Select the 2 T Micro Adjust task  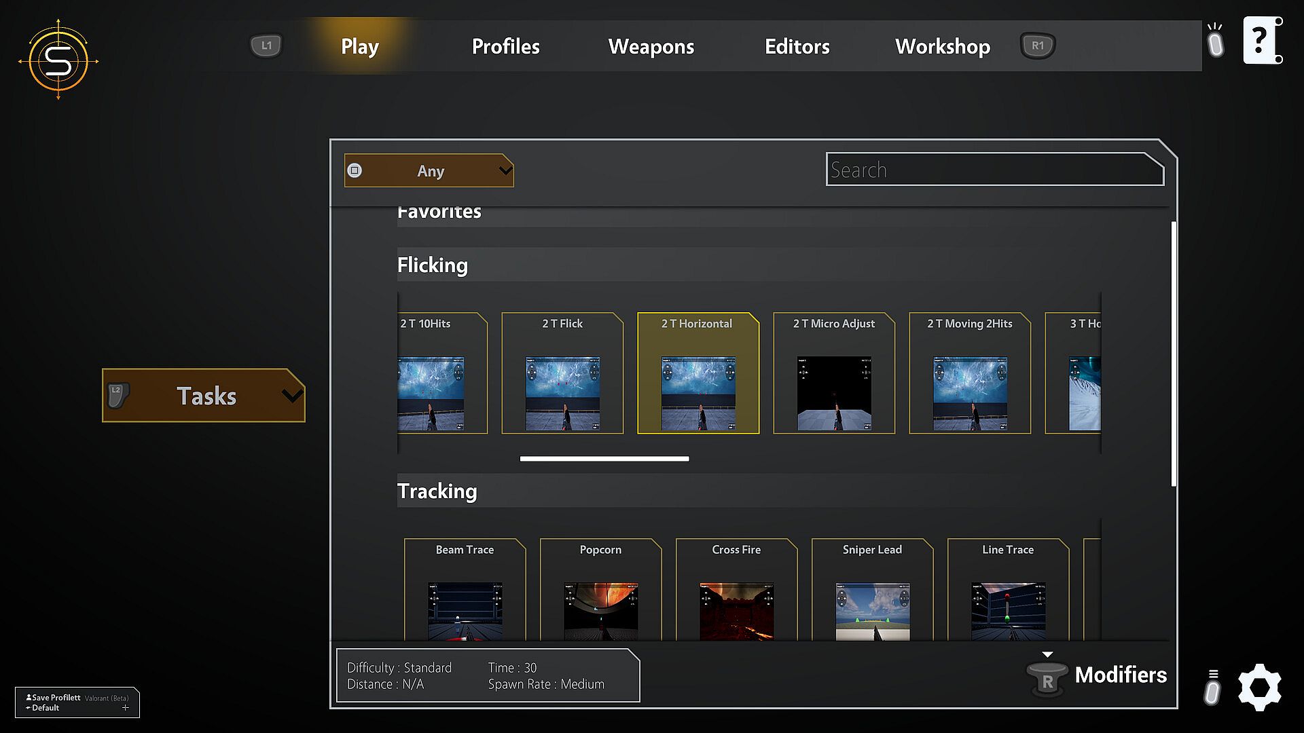pos(833,373)
